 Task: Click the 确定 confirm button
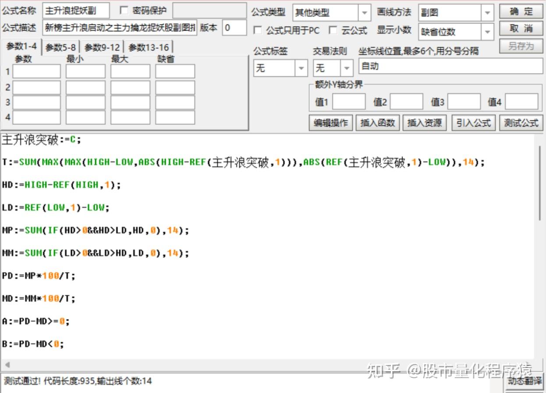[x=521, y=11]
